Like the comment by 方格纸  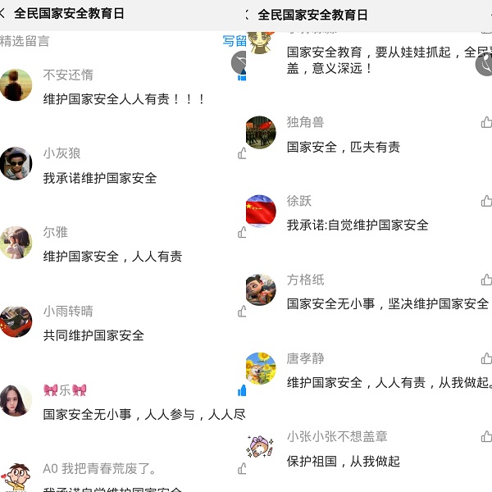click(x=486, y=280)
